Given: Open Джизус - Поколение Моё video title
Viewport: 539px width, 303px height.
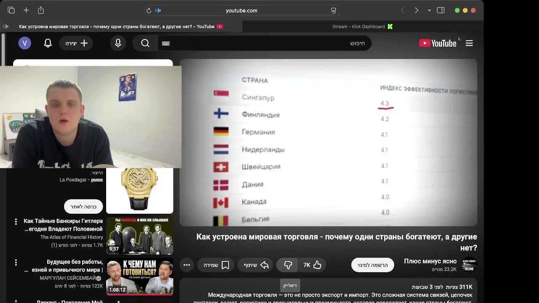Looking at the screenshot, I should click(69, 301).
